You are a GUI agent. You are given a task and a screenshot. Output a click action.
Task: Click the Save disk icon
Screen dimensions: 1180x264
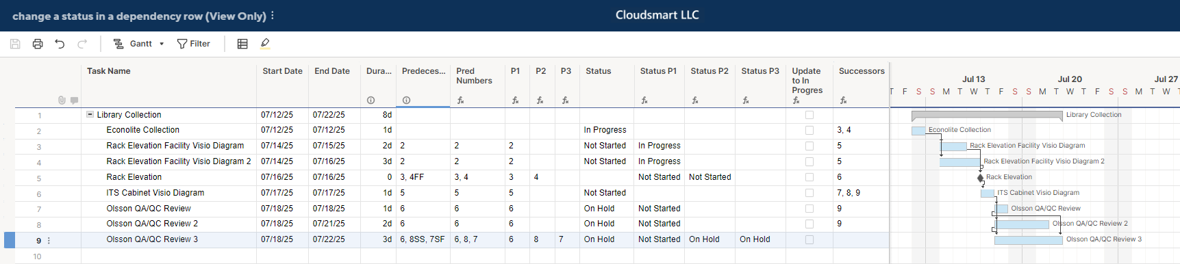pyautogui.click(x=15, y=44)
